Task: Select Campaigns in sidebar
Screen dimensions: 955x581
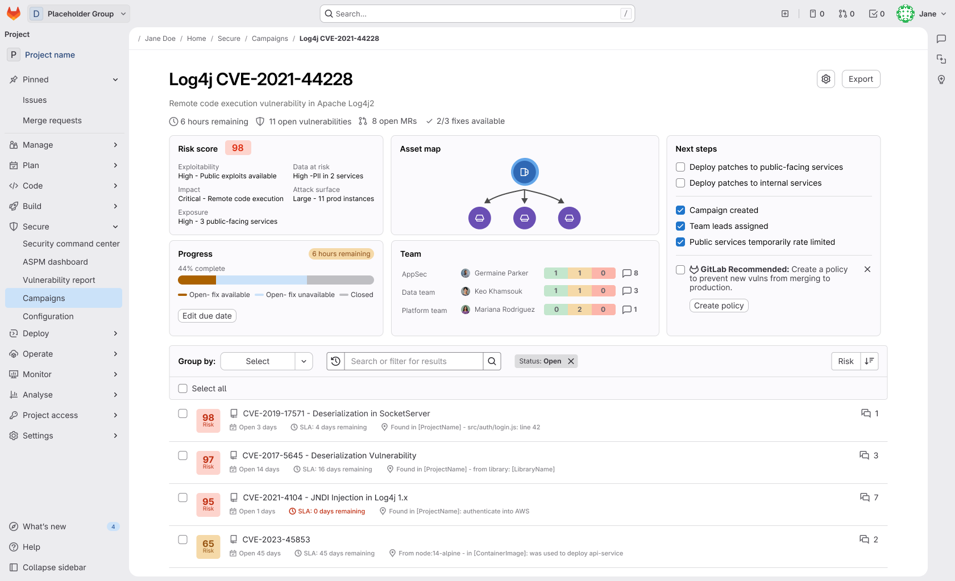Action: coord(64,298)
